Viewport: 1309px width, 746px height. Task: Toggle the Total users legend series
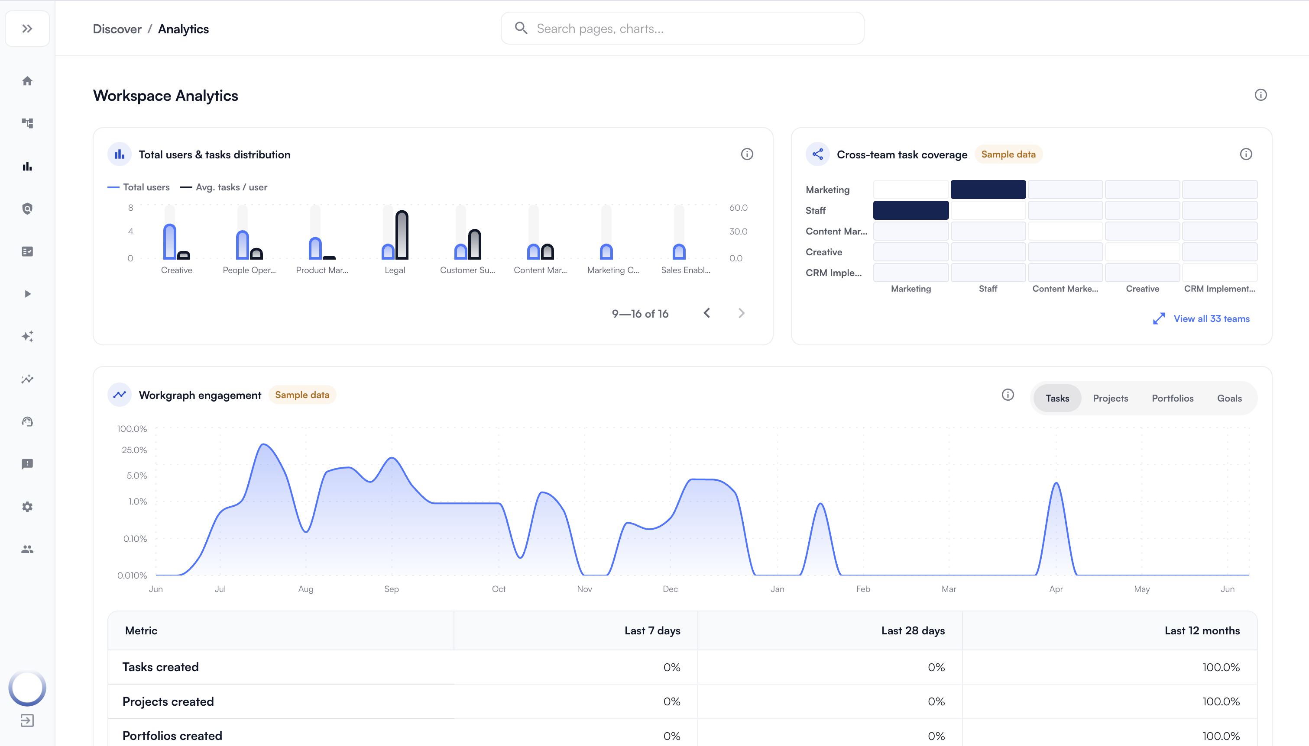tap(139, 187)
